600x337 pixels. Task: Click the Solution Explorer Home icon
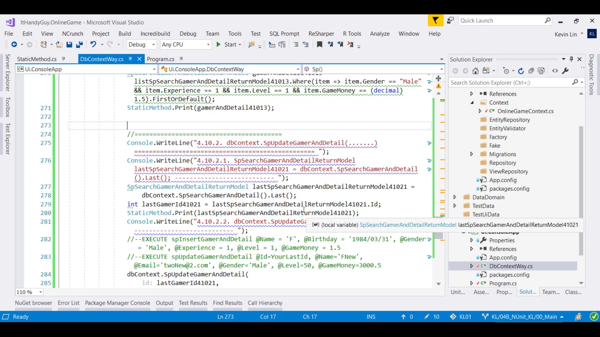pos(475,71)
